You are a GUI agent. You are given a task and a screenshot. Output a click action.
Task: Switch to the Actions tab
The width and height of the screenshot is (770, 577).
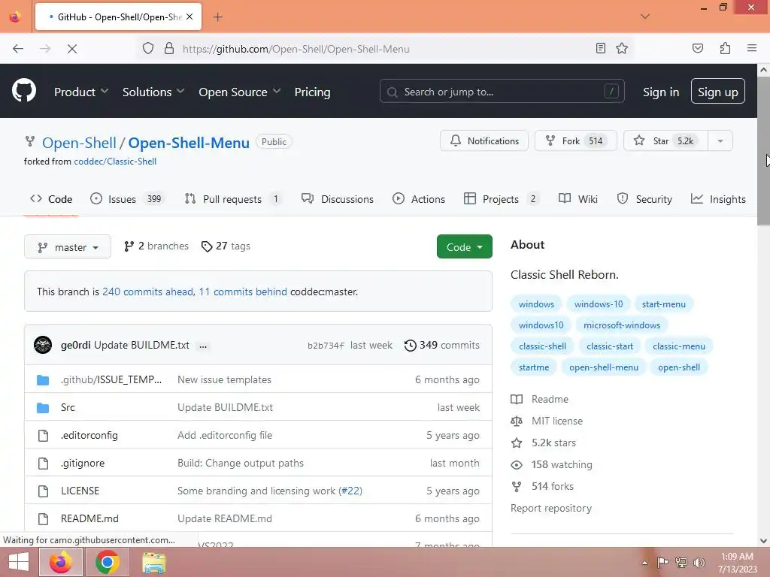[x=418, y=198]
